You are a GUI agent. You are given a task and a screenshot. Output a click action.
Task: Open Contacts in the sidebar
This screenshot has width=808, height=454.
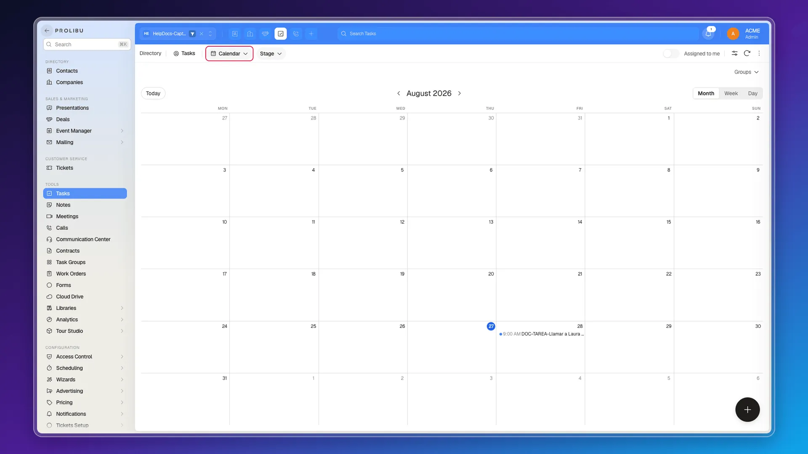(x=85, y=71)
